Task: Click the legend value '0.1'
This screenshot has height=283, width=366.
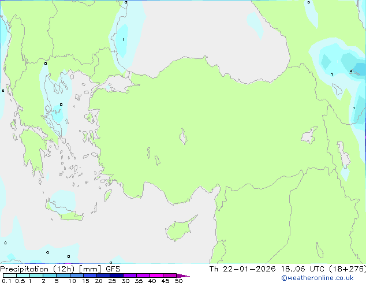Action: click(6, 281)
